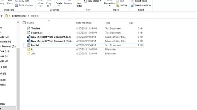Click the Edit button in Open group
Image resolution: width=197 pixels, height=110 pixels.
coord(120,1)
